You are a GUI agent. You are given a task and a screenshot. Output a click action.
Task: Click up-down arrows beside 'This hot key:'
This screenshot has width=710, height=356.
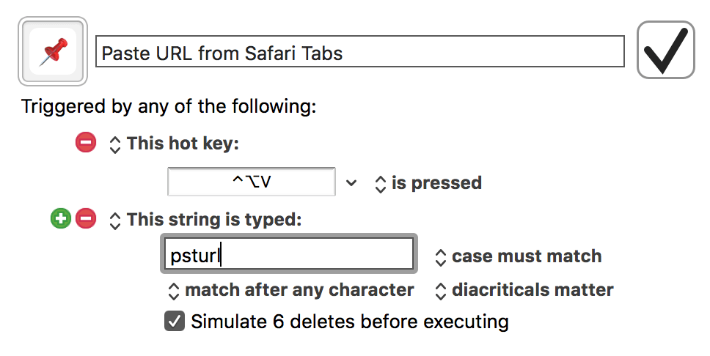click(x=114, y=144)
